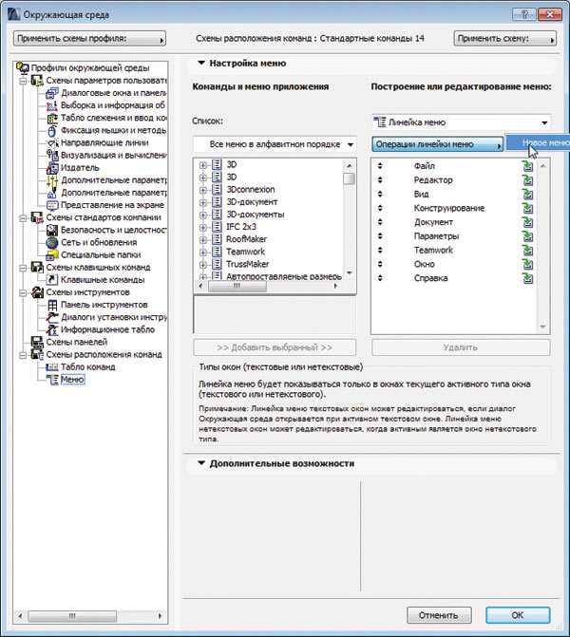Click the OK button
Screen dimensions: 570x637
[518, 615]
